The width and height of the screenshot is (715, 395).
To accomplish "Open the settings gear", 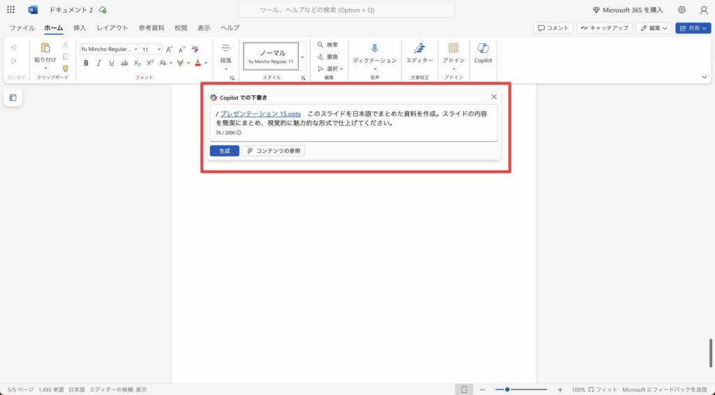I will pyautogui.click(x=681, y=10).
